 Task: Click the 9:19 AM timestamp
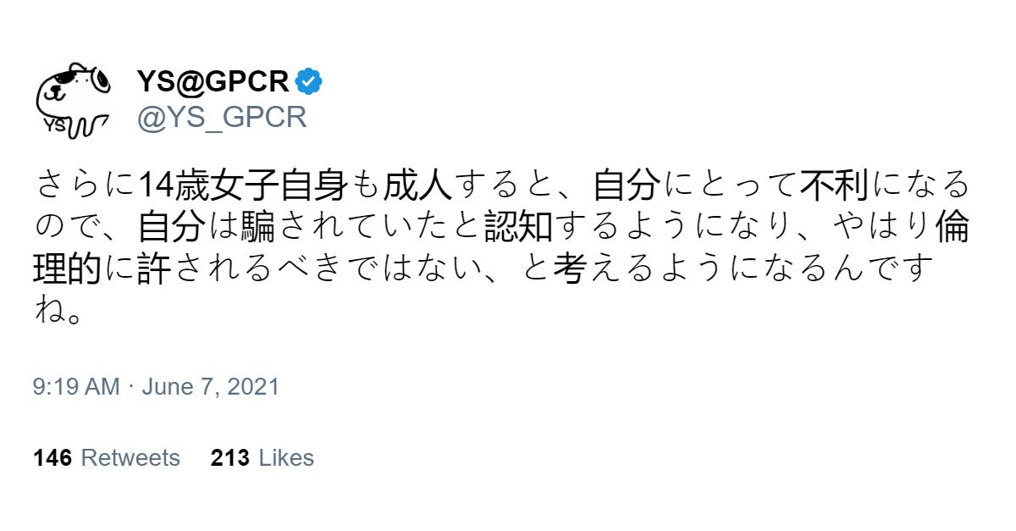click(76, 387)
